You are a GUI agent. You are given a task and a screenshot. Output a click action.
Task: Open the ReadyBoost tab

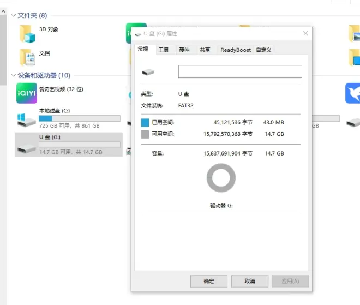pos(236,50)
